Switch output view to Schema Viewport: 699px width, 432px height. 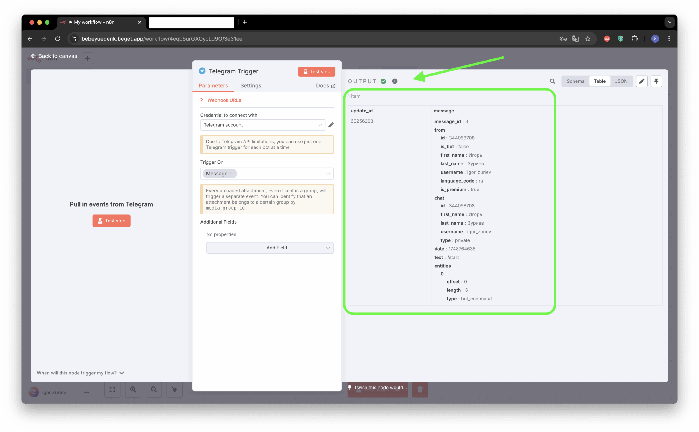click(x=575, y=81)
